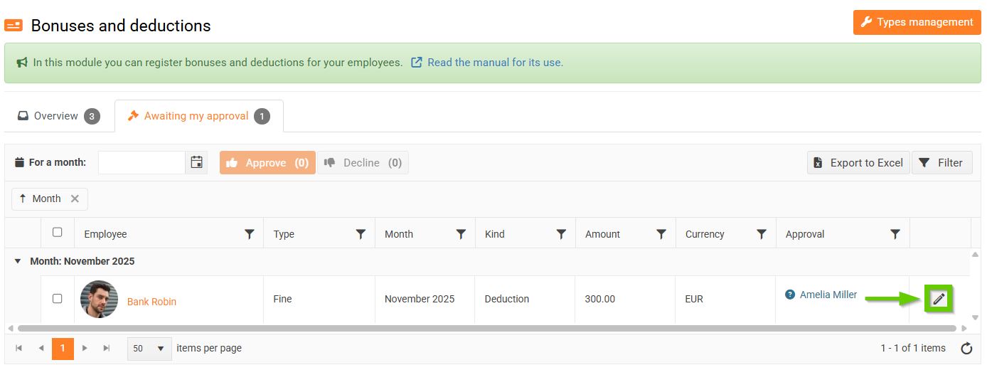Viewport: 987px width, 370px height.
Task: Refresh the grid with the reload icon
Action: (966, 349)
